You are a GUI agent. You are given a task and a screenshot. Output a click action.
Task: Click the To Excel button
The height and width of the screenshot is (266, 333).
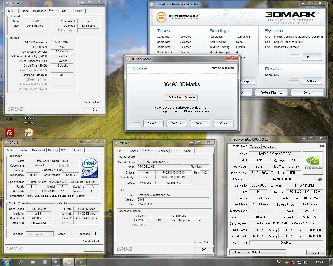(x=177, y=123)
